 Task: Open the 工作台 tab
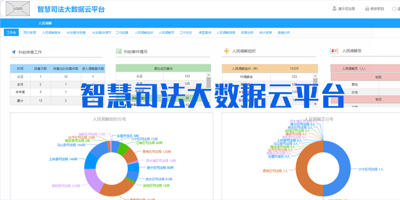tap(11, 32)
